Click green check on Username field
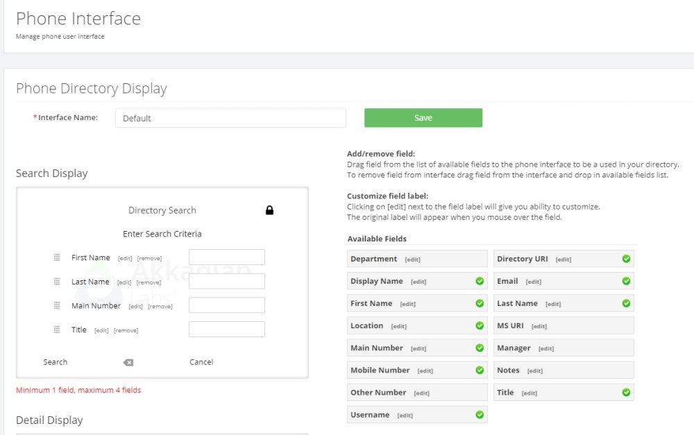This screenshot has width=694, height=435. click(x=480, y=415)
